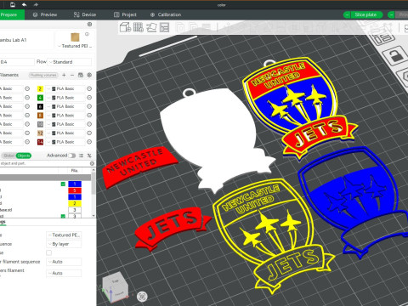Open the Project tab
Screen dimensions: 408x306
click(125, 14)
